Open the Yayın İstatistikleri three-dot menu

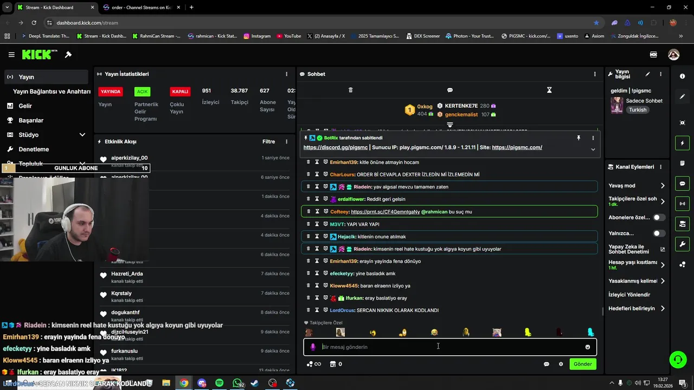point(287,74)
